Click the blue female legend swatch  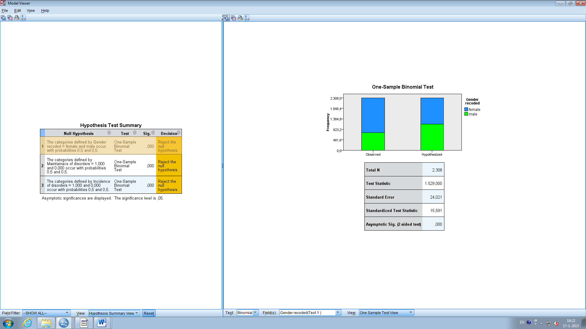coord(466,109)
